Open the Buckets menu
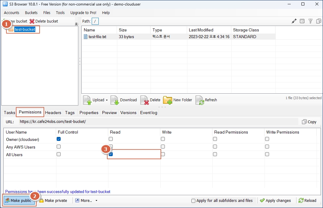323x208 pixels. tap(31, 13)
